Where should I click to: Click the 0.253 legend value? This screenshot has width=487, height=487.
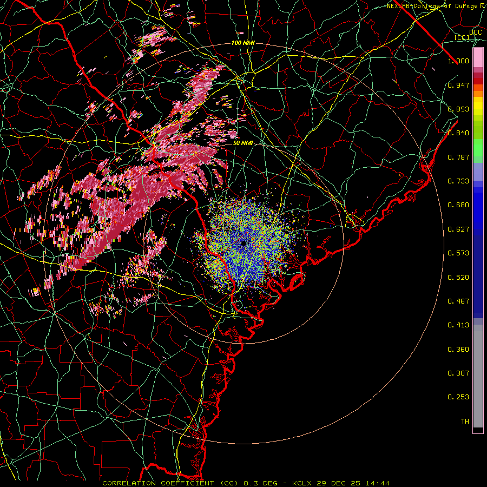(458, 397)
